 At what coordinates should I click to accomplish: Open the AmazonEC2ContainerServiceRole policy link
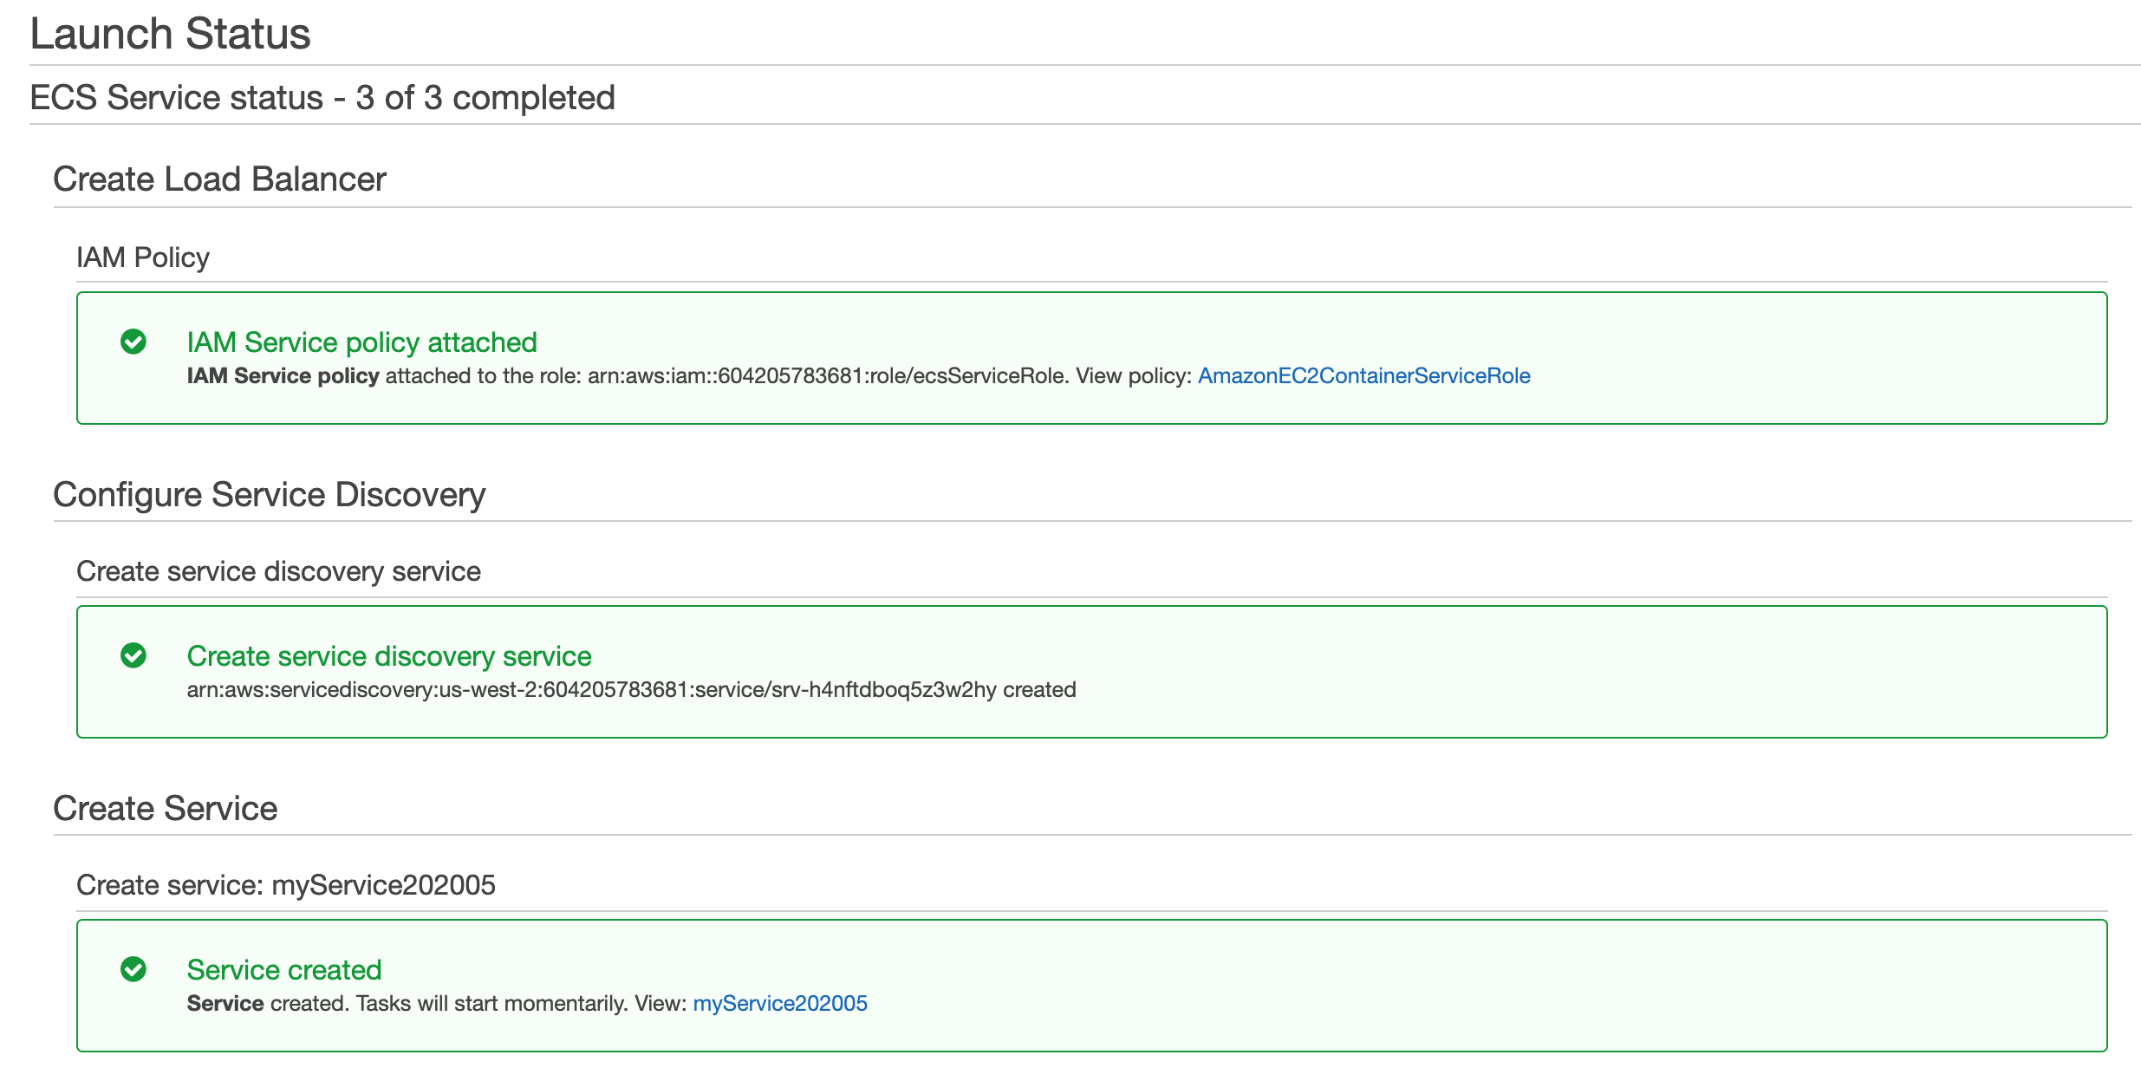point(1363,375)
